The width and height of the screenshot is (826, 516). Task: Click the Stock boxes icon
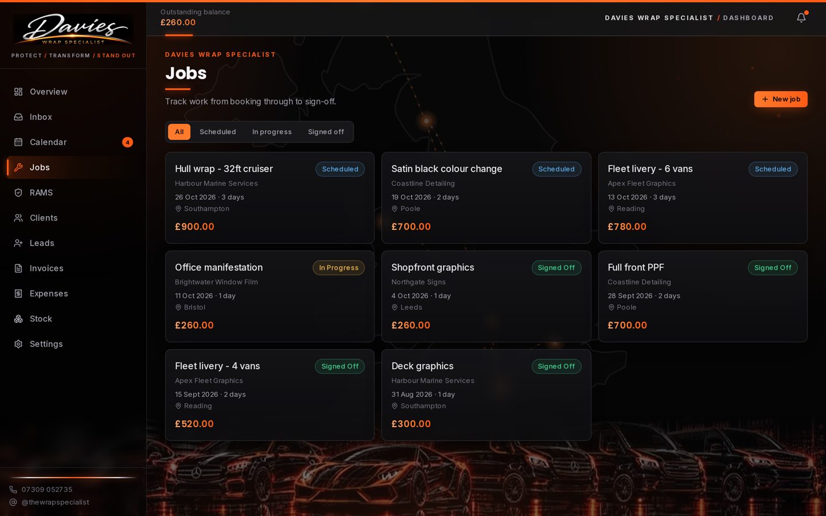tap(18, 319)
